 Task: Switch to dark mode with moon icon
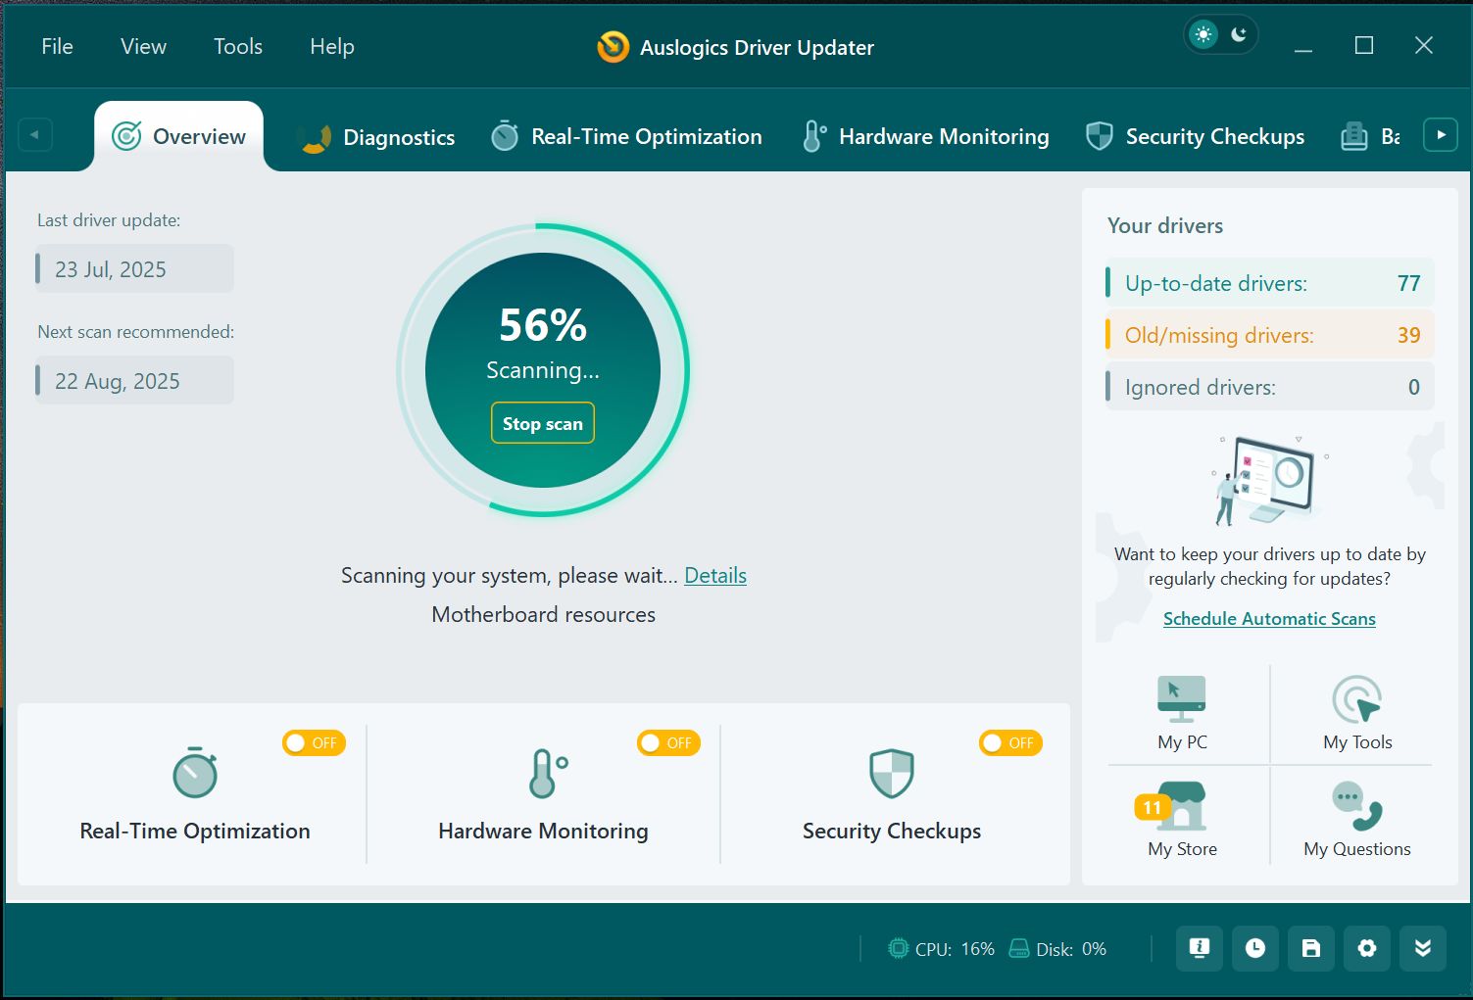1239,35
